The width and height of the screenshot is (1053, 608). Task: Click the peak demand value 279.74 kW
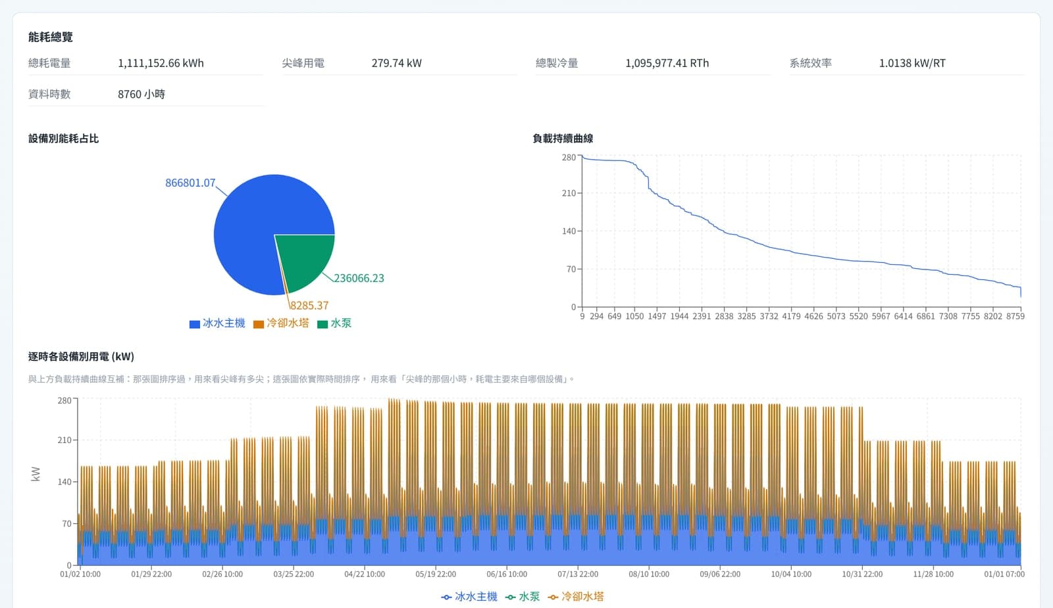pos(397,63)
